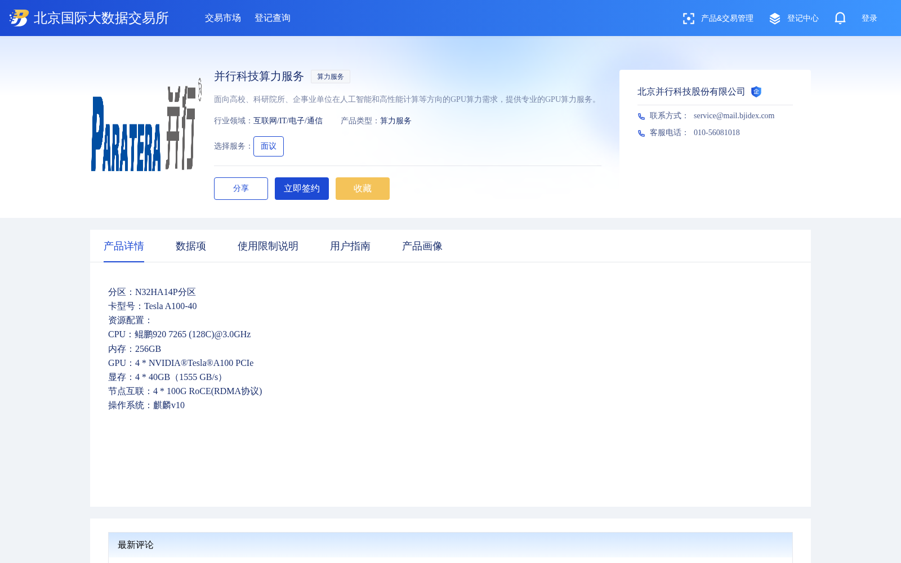The height and width of the screenshot is (563, 901).
Task: Open the 交易市场 menu
Action: tap(223, 18)
